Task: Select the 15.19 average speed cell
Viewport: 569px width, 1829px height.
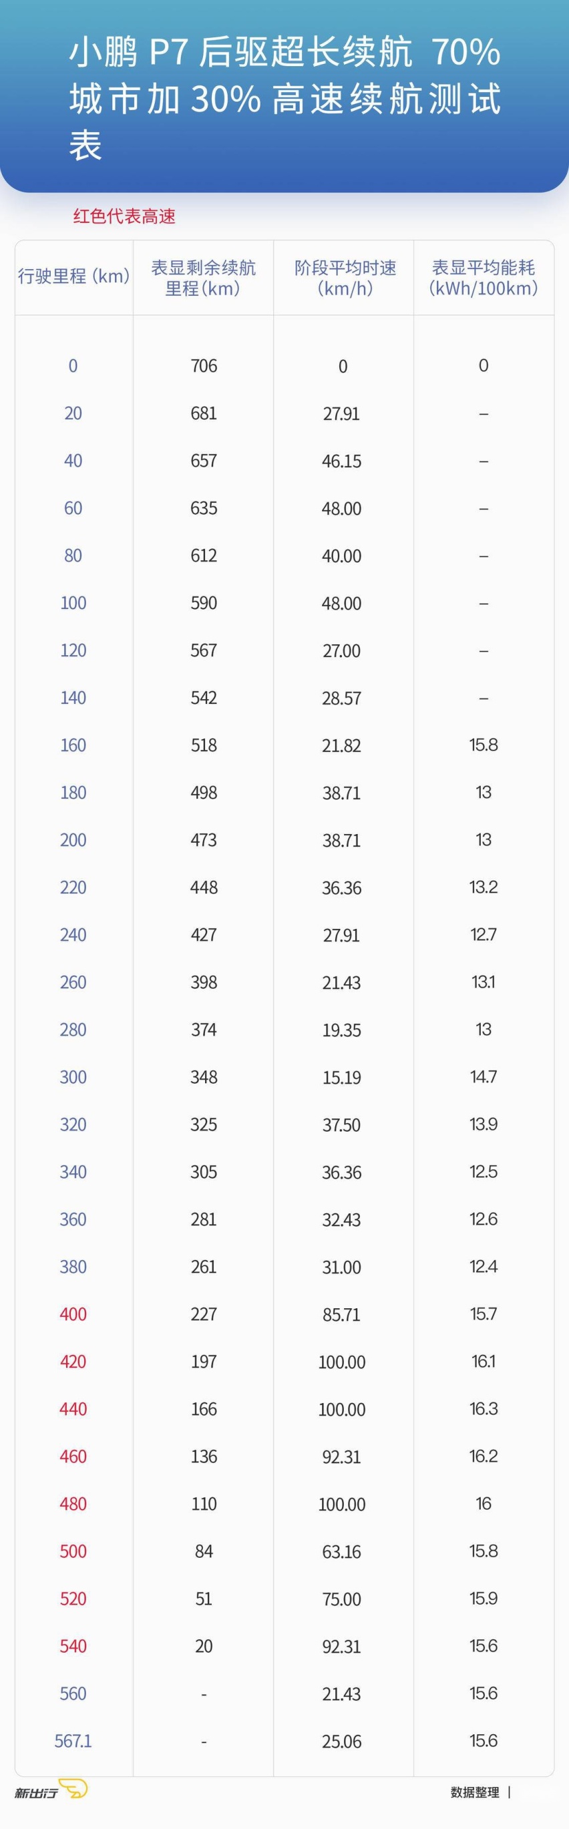Action: 342,1078
